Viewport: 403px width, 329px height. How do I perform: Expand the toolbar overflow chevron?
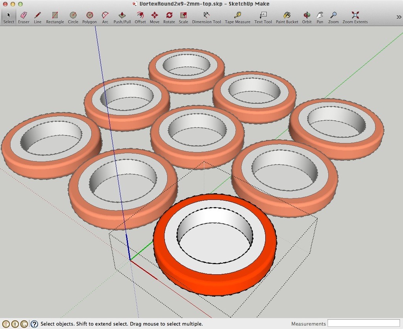399,17
